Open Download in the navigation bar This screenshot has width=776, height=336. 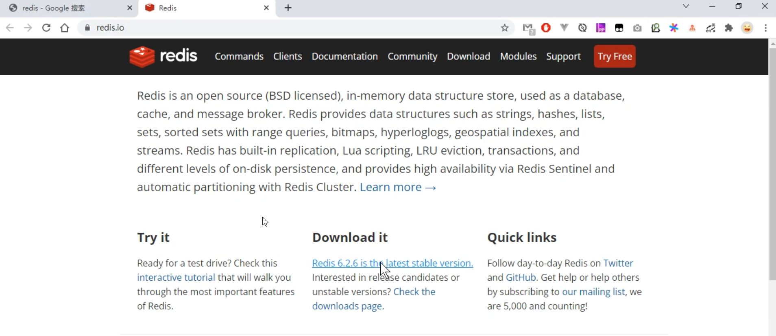pos(469,56)
